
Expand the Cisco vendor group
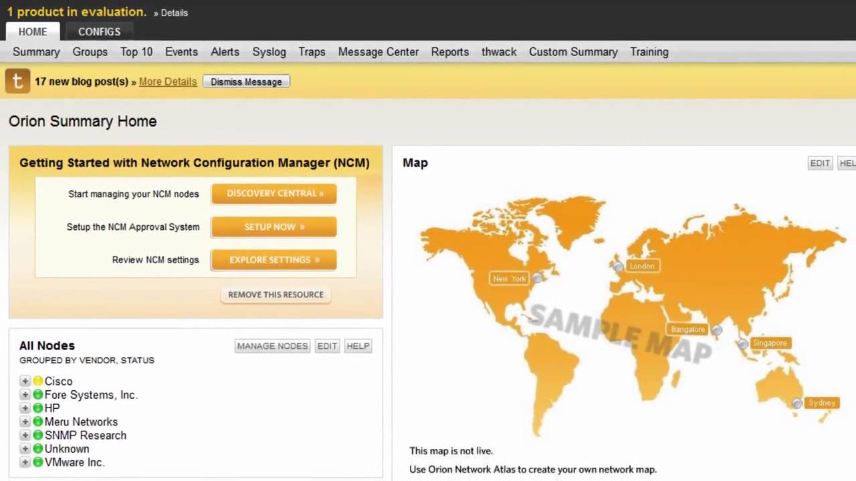tap(25, 381)
